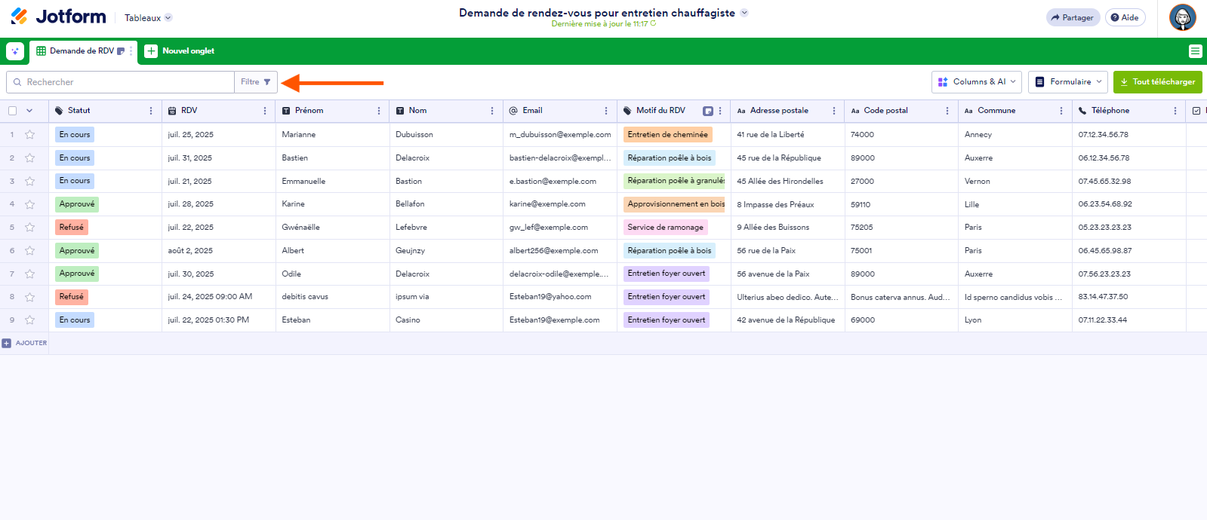Click the Approuvé status tag for Karine
The width and height of the screenshot is (1207, 520).
tap(77, 204)
